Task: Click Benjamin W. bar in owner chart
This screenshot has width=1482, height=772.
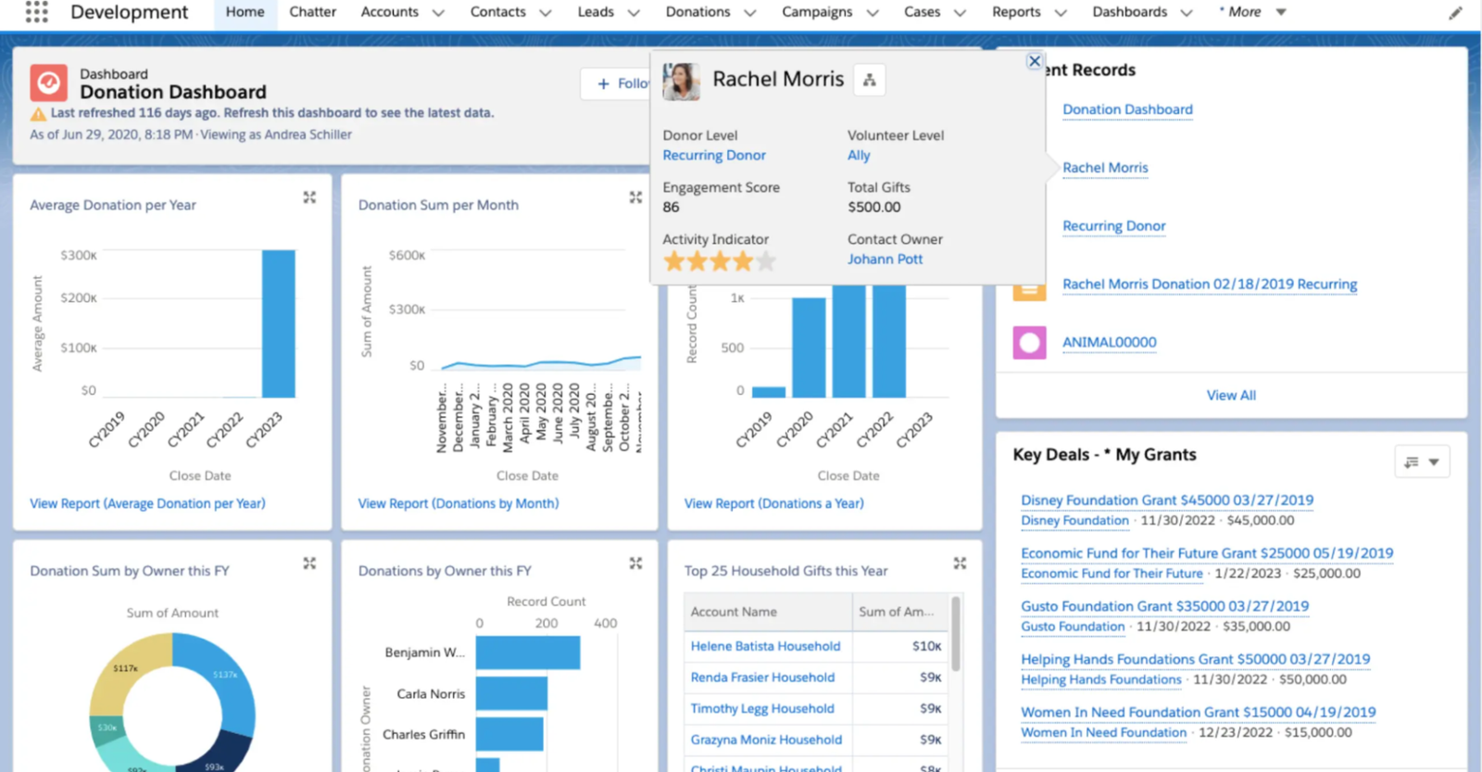Action: 528,652
